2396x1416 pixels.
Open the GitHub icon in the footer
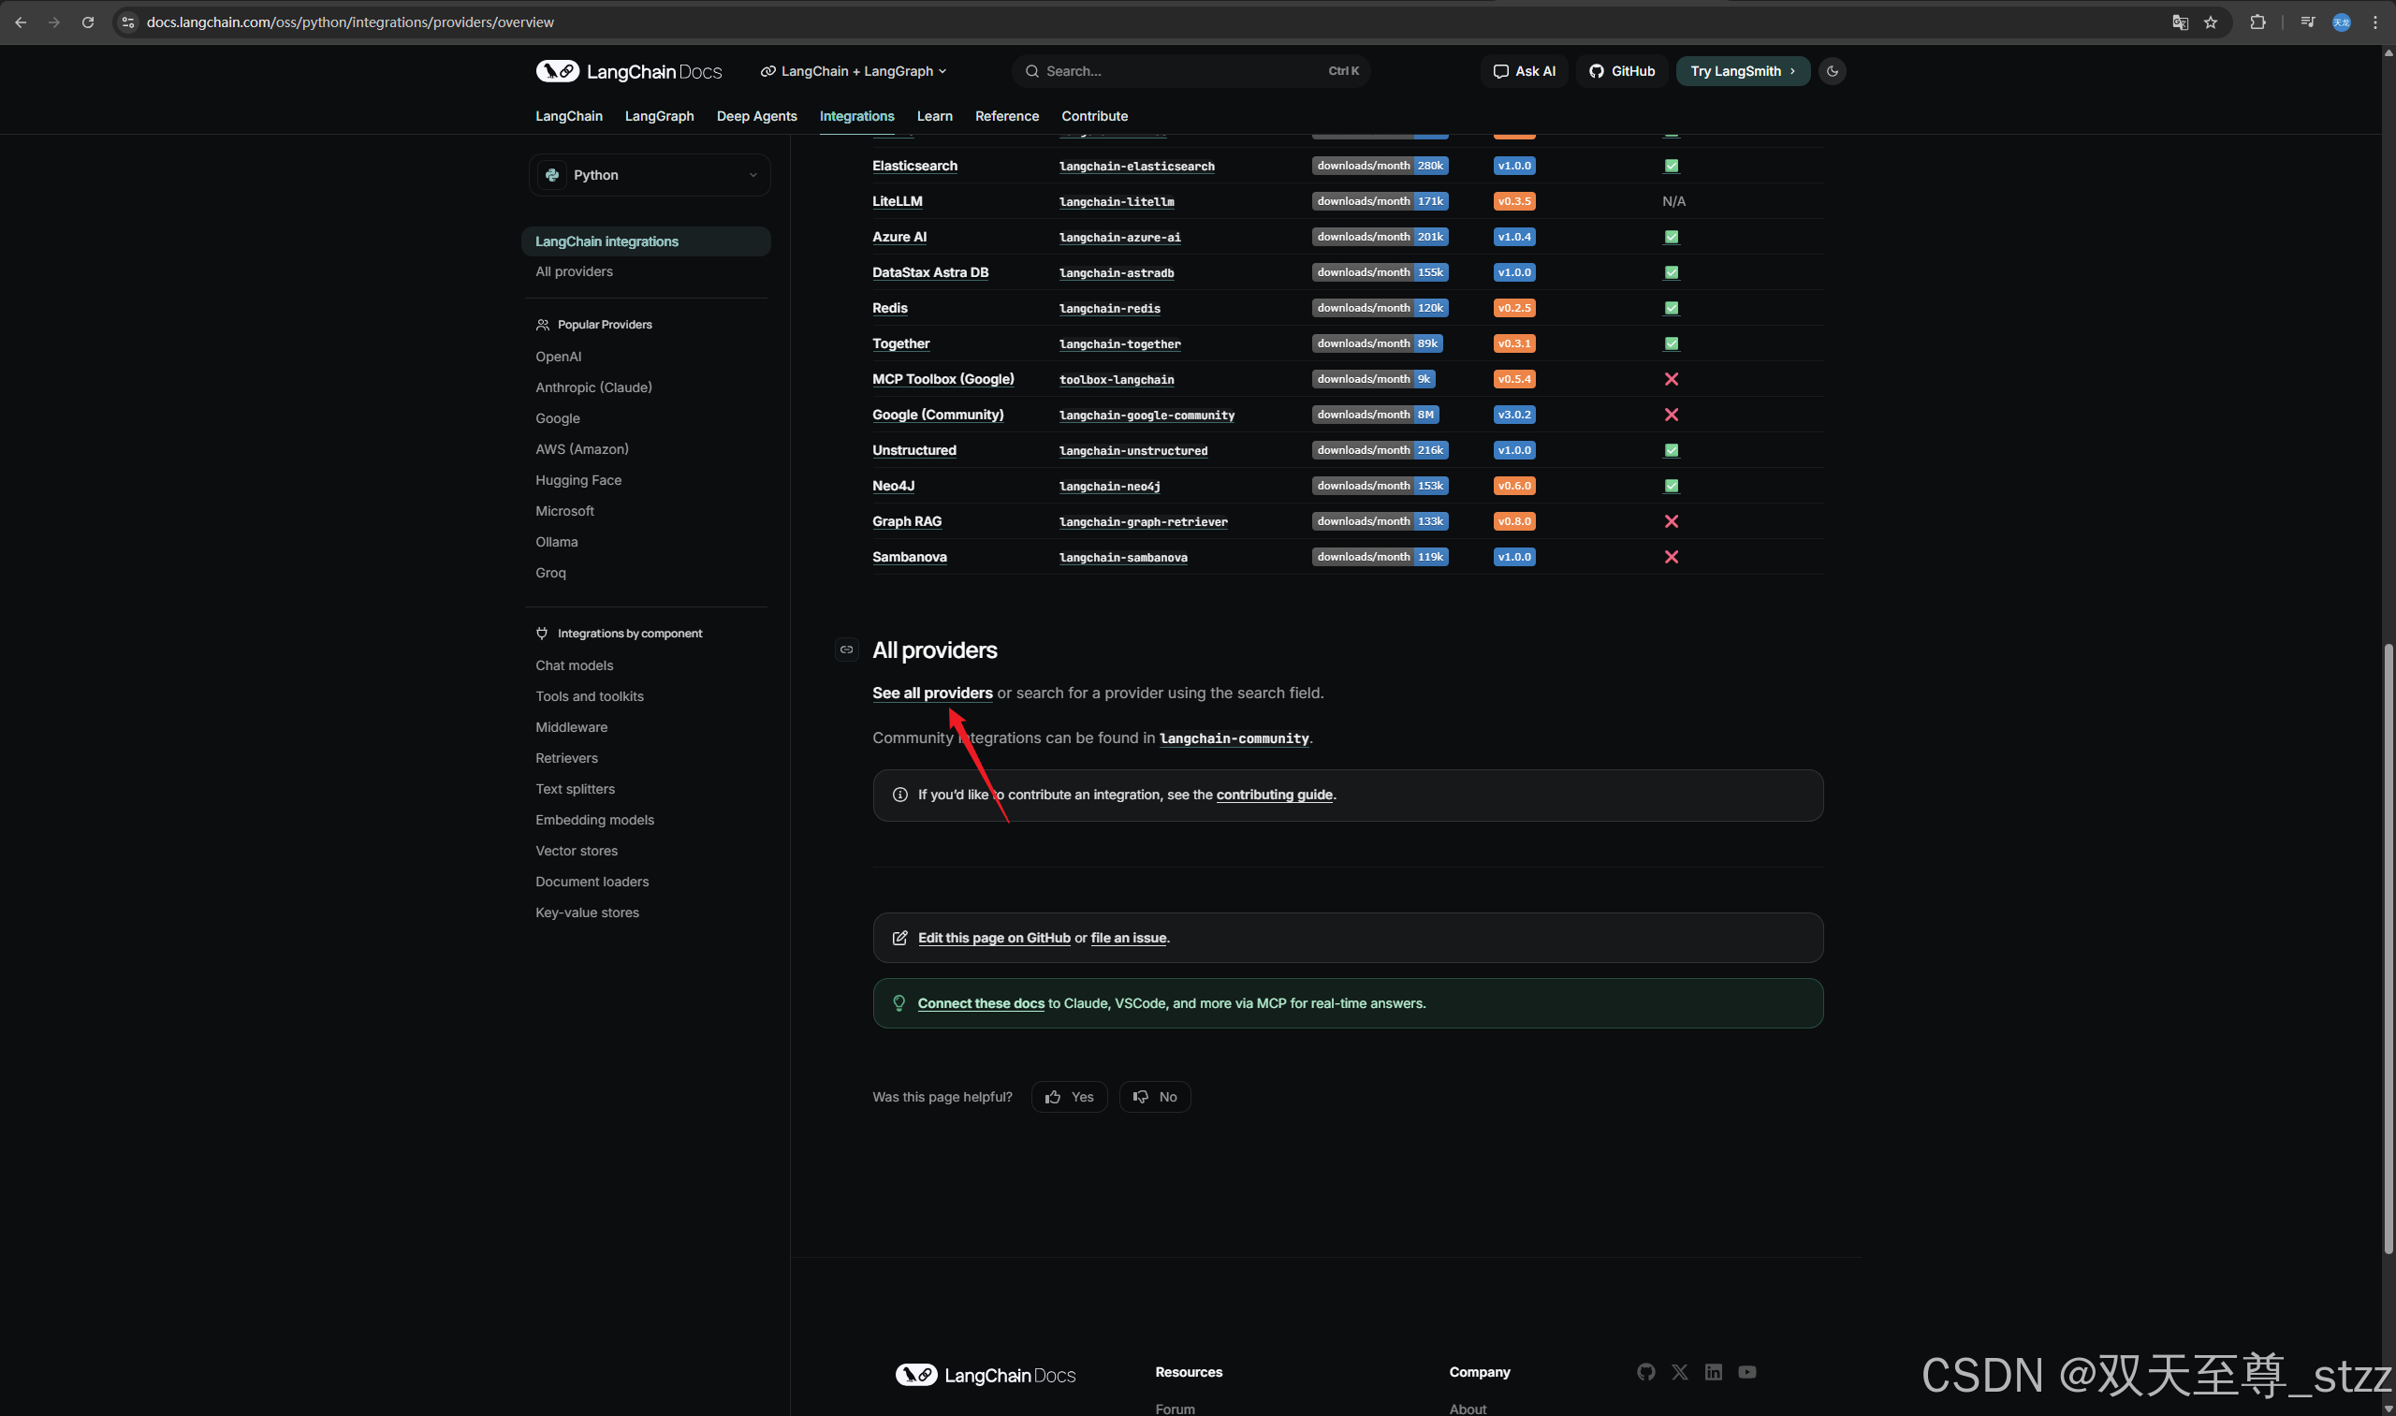(1646, 1372)
